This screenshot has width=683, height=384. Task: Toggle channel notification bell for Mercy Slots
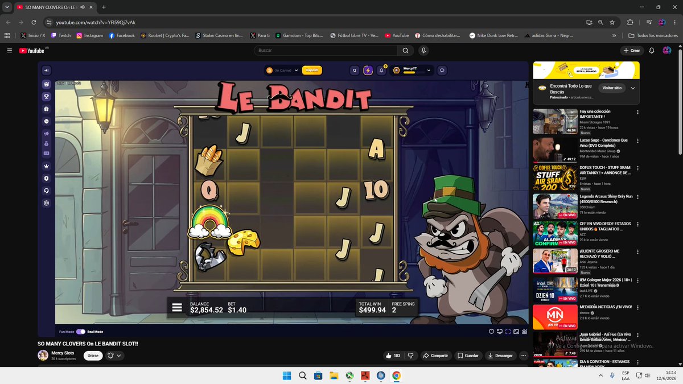(114, 356)
